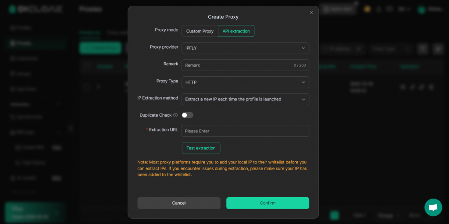Click the green button above the proxy table
The image size is (449, 224).
(x=100, y=48)
